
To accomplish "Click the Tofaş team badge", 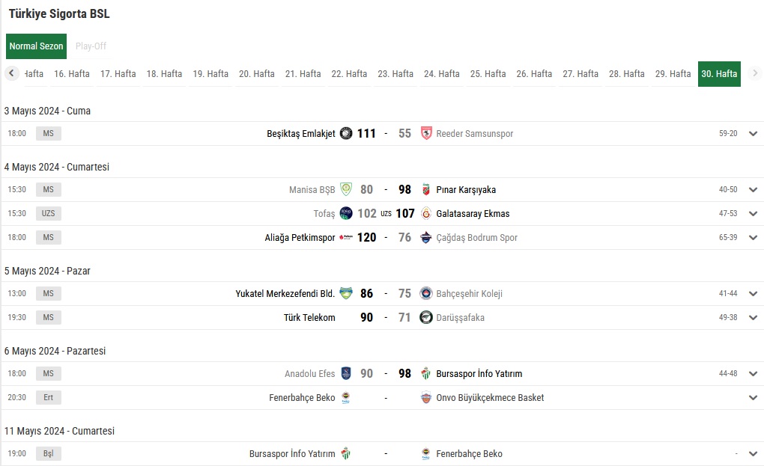I will [x=346, y=213].
